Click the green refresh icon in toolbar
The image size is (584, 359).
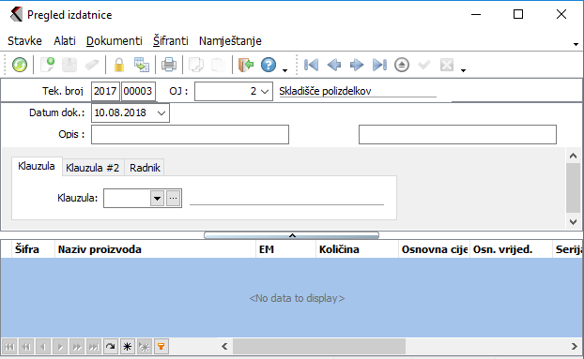(x=20, y=65)
